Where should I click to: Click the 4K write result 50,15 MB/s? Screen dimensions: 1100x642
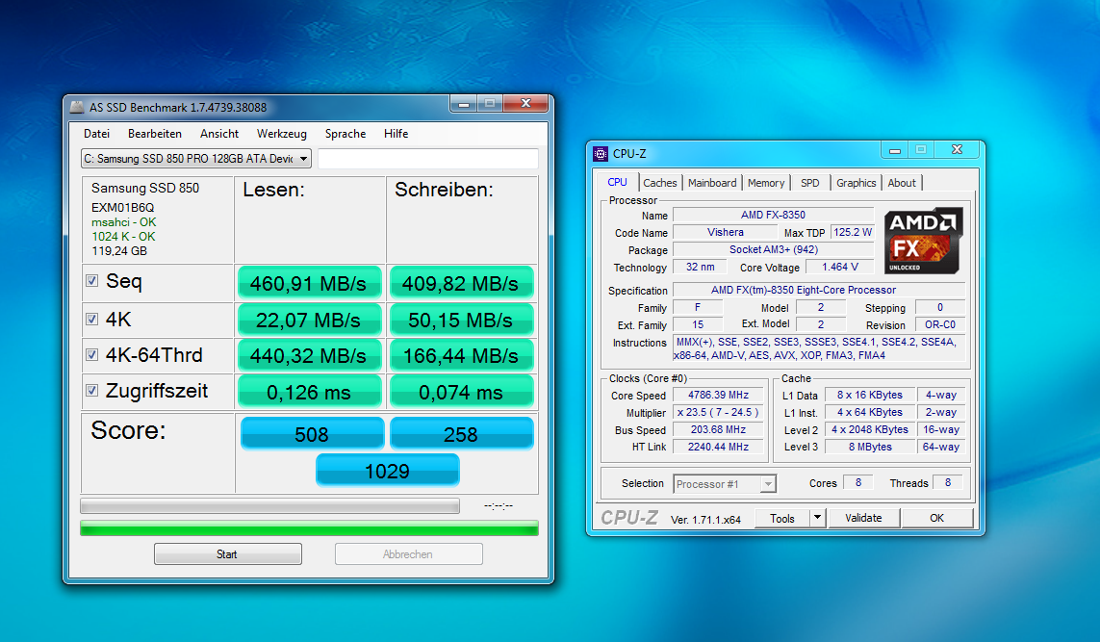pos(461,320)
